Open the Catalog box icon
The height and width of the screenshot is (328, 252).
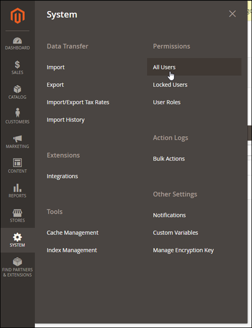click(x=17, y=89)
